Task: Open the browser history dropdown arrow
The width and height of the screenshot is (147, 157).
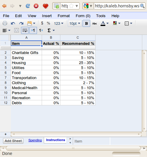Action: (x=20, y=6)
